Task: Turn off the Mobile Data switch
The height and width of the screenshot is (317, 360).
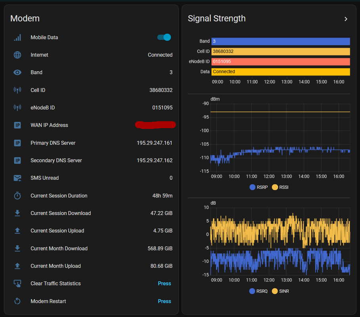Action: pos(164,37)
